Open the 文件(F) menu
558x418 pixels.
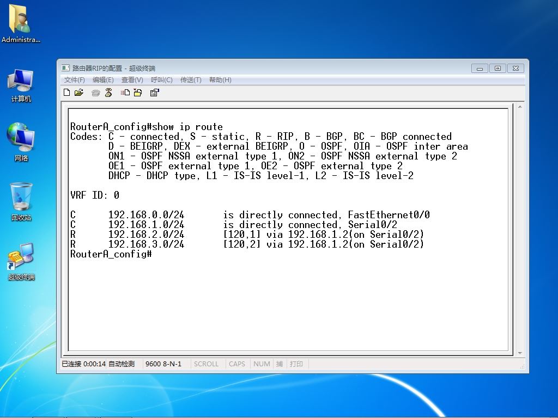(x=74, y=80)
